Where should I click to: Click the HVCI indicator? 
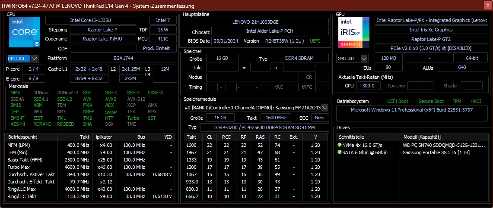pos(476,101)
